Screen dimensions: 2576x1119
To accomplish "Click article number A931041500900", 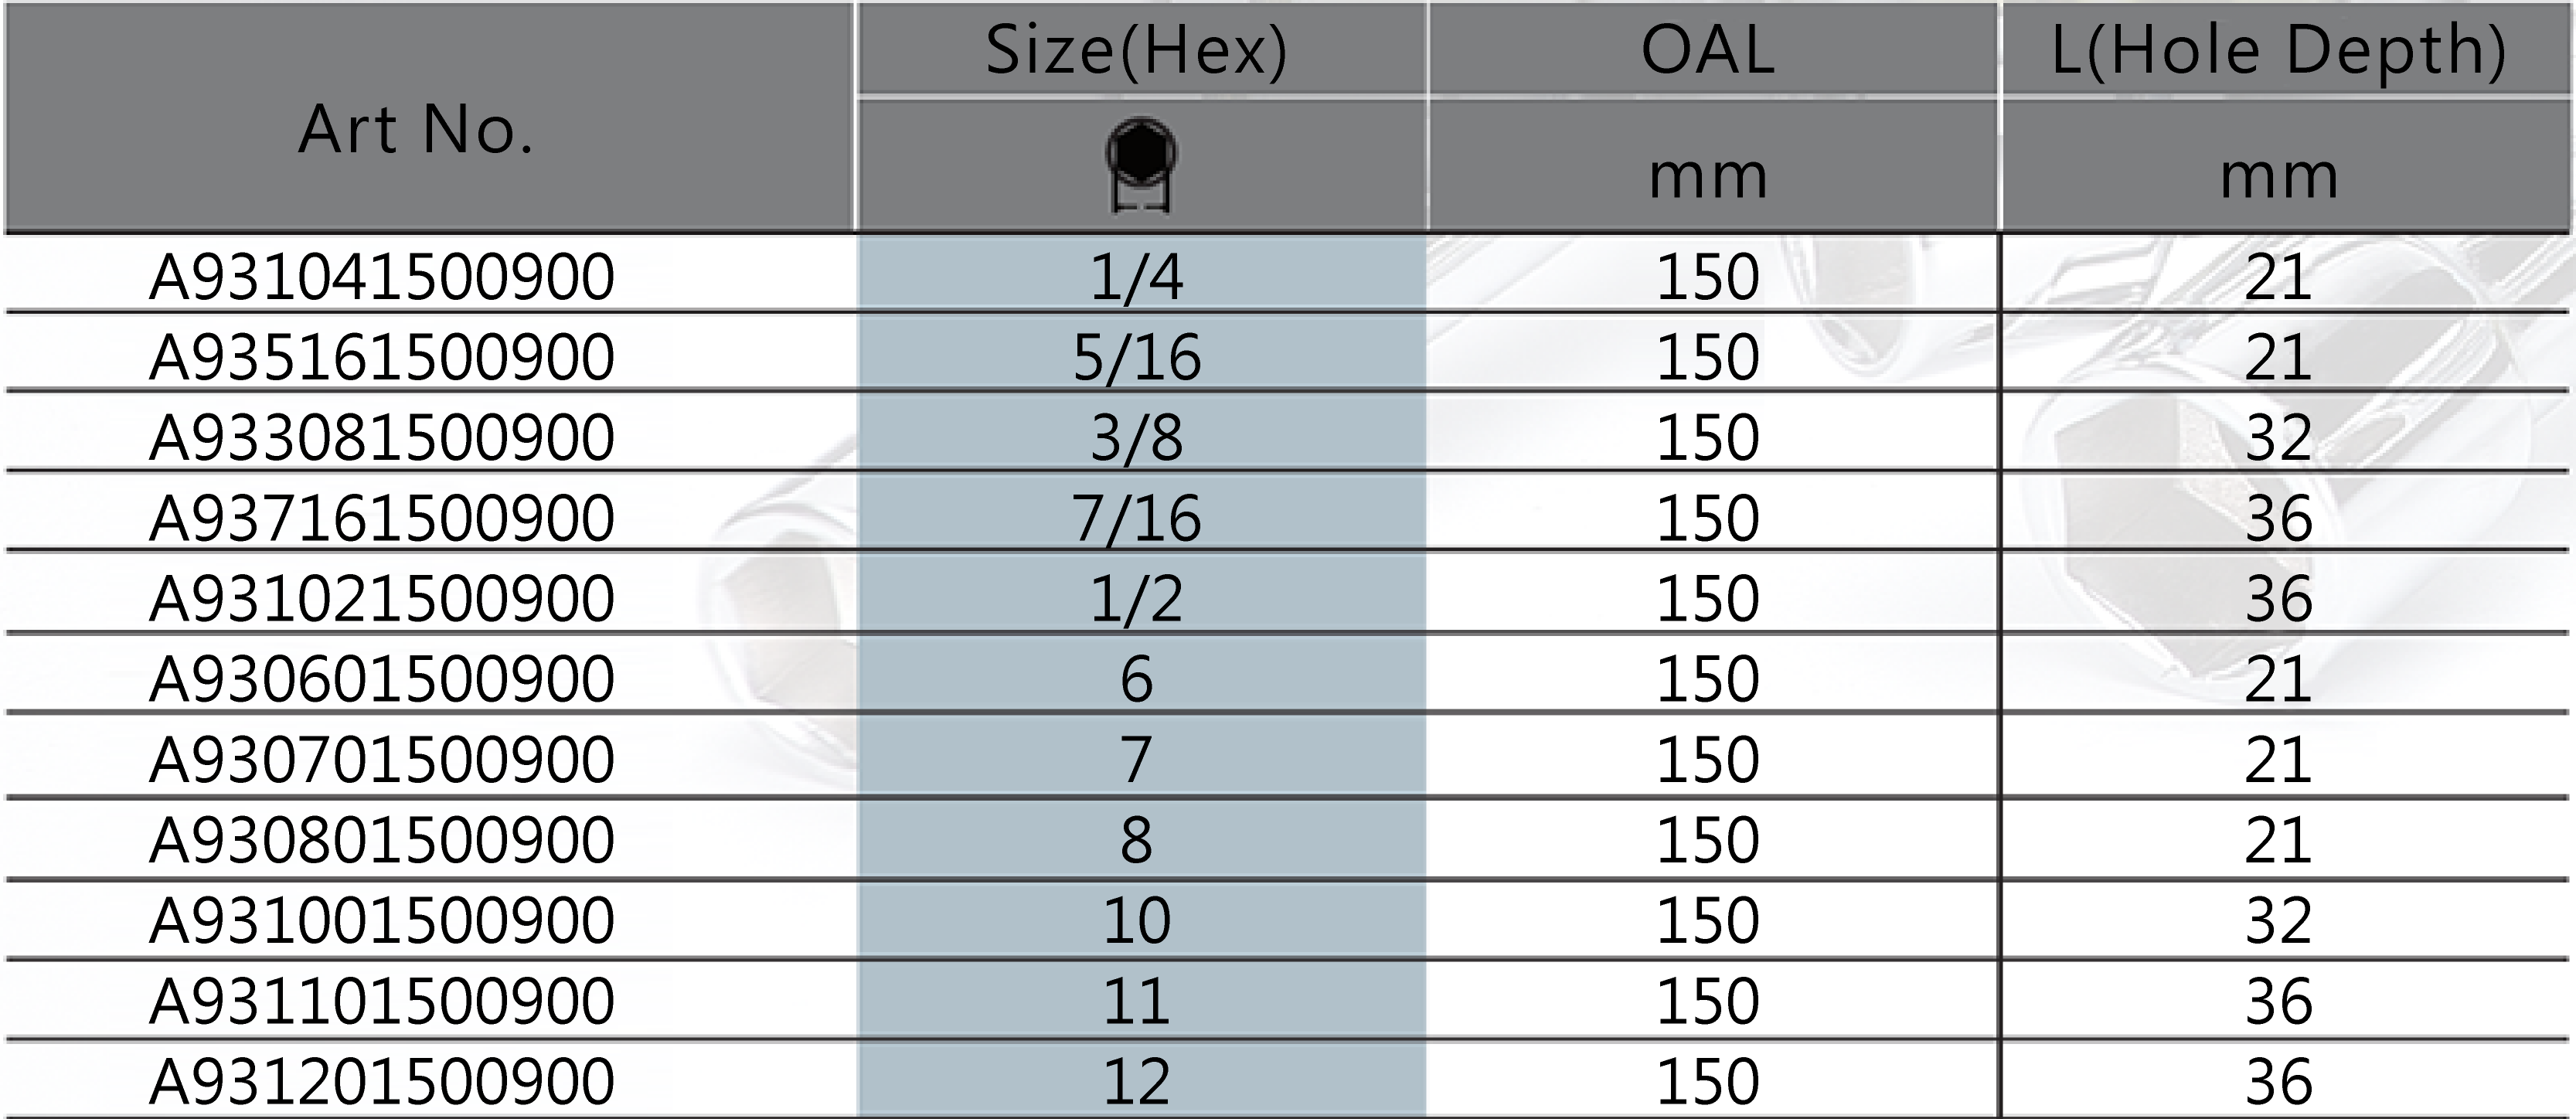I will click(x=382, y=277).
